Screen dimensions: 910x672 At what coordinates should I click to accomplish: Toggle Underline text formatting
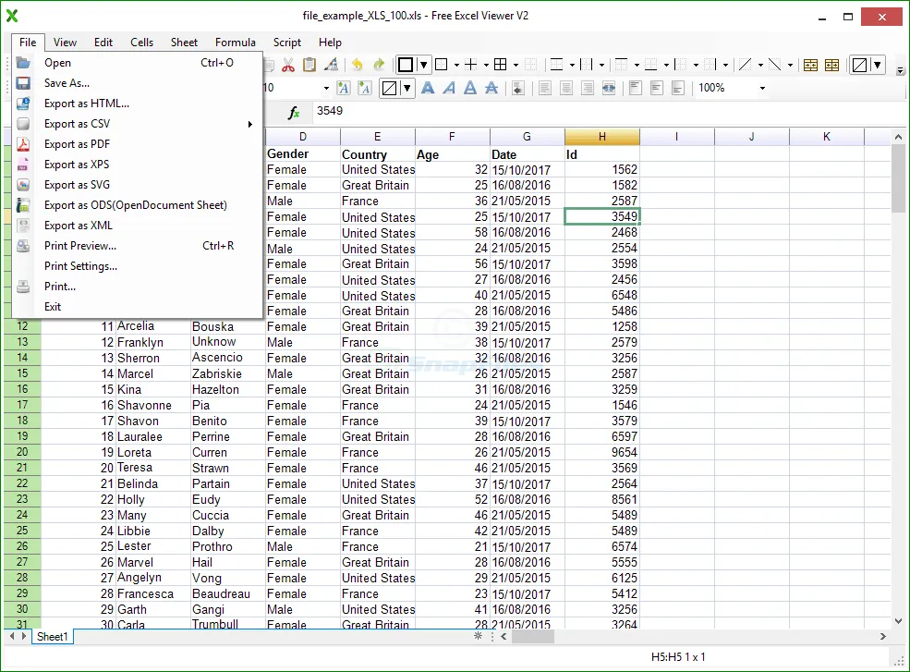click(x=470, y=88)
